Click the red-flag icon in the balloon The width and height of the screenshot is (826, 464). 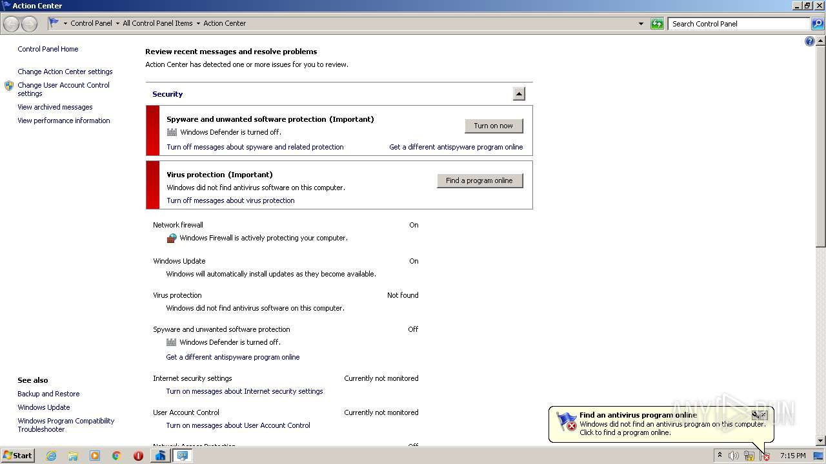pyautogui.click(x=566, y=422)
